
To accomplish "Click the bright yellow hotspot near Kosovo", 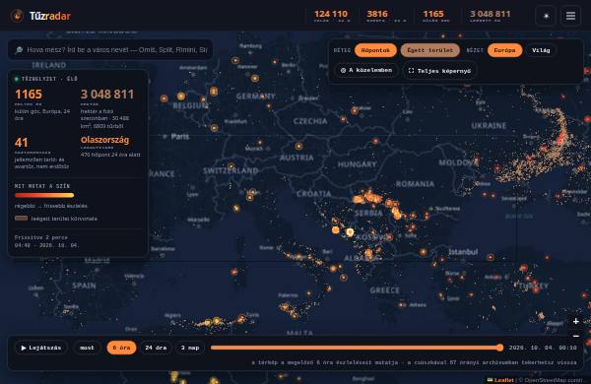I will pyautogui.click(x=350, y=232).
